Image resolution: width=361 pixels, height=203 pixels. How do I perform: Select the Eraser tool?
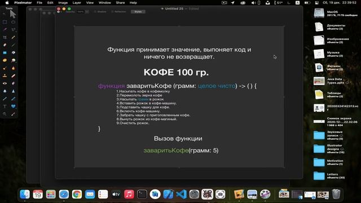[x=5, y=45]
